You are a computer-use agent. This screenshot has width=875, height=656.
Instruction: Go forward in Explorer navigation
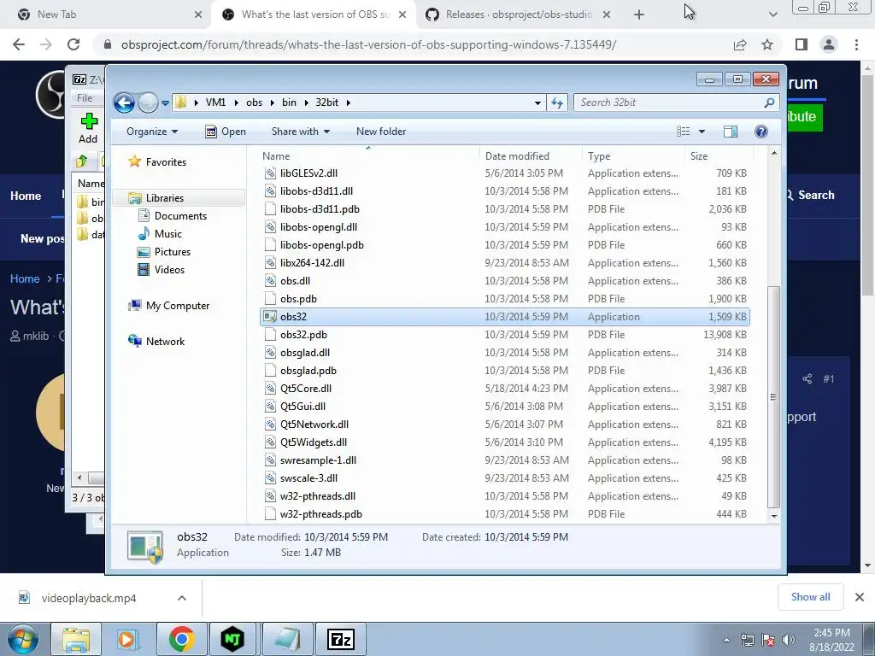(x=148, y=102)
